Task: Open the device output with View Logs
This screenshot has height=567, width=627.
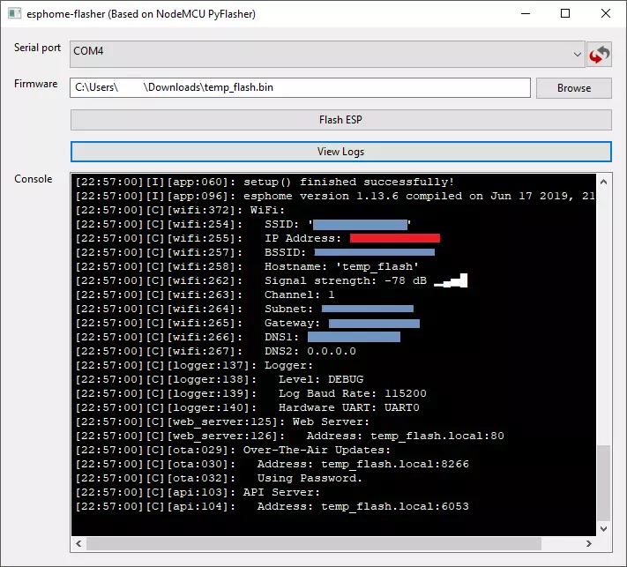Action: tap(340, 152)
